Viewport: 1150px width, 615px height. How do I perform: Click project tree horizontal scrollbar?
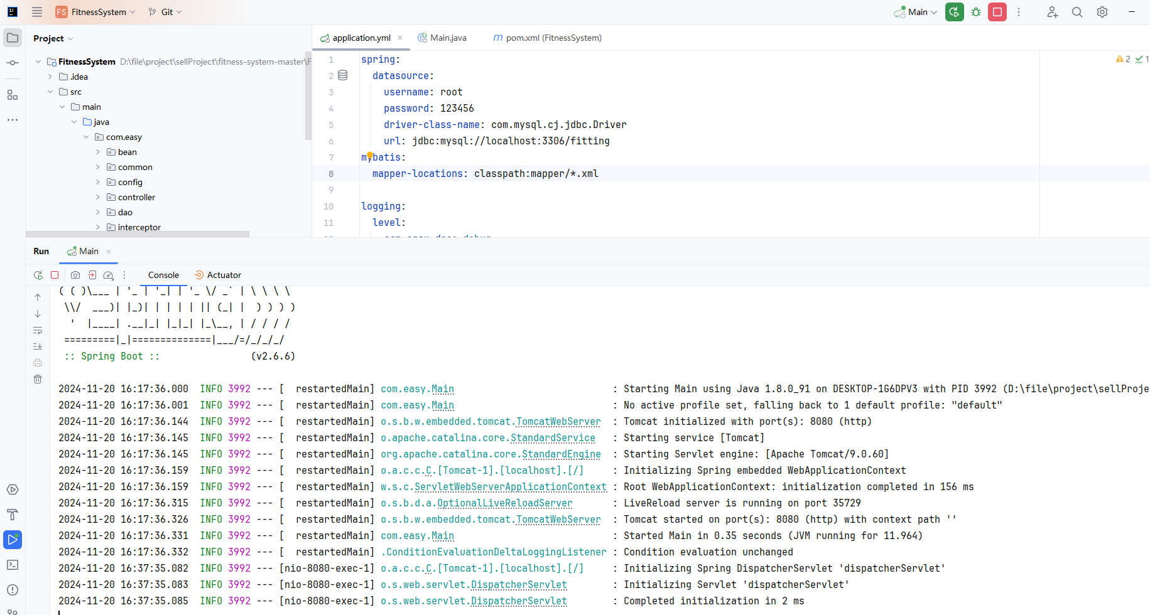click(x=138, y=234)
